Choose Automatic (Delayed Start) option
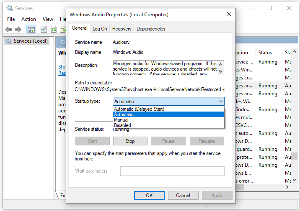The image size is (300, 211). pyautogui.click(x=168, y=109)
